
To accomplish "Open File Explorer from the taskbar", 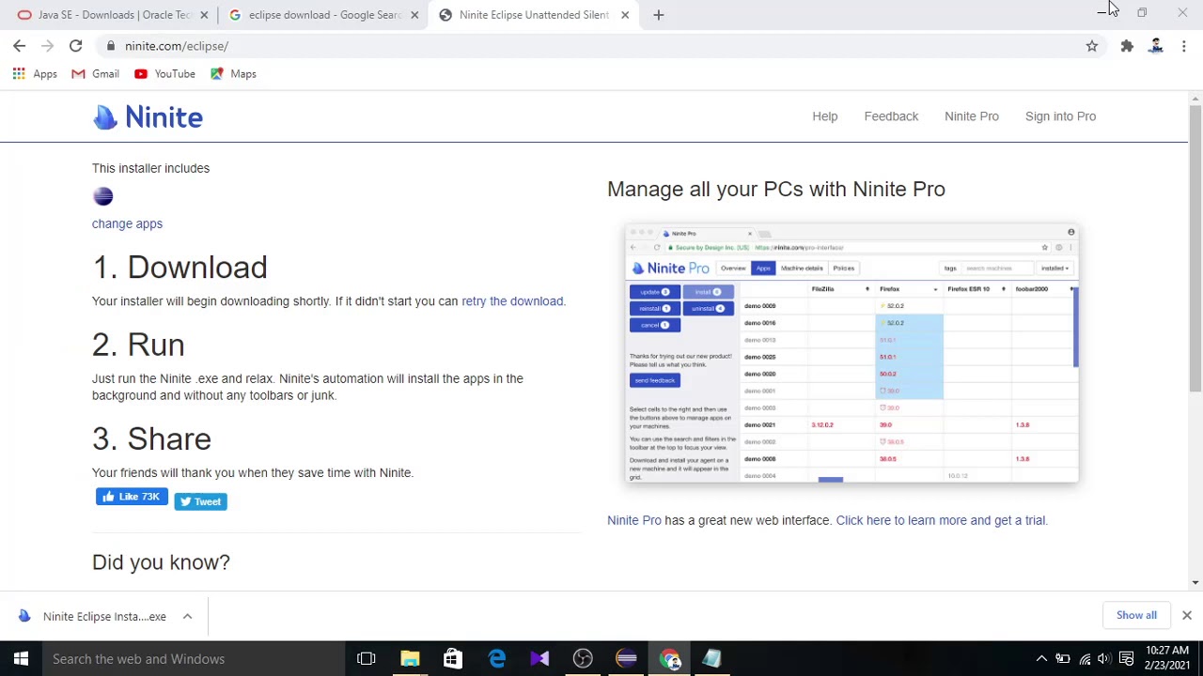I will pos(410,659).
